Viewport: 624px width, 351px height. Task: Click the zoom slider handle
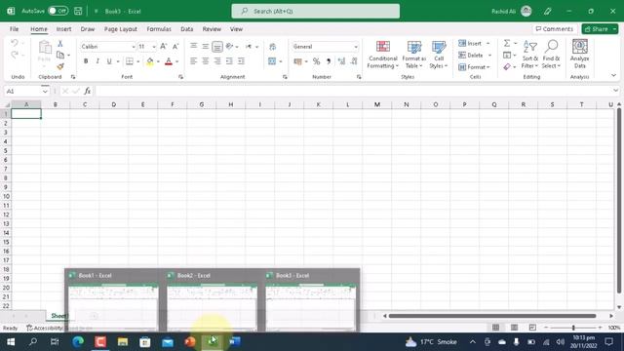573,328
